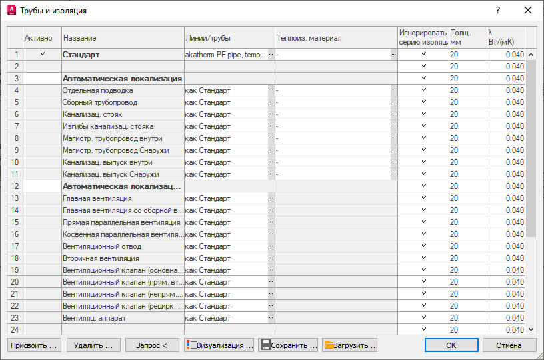The width and height of the screenshot is (544, 360).
Task: Toggle ignore insulation series in row 1
Action: 423,54
